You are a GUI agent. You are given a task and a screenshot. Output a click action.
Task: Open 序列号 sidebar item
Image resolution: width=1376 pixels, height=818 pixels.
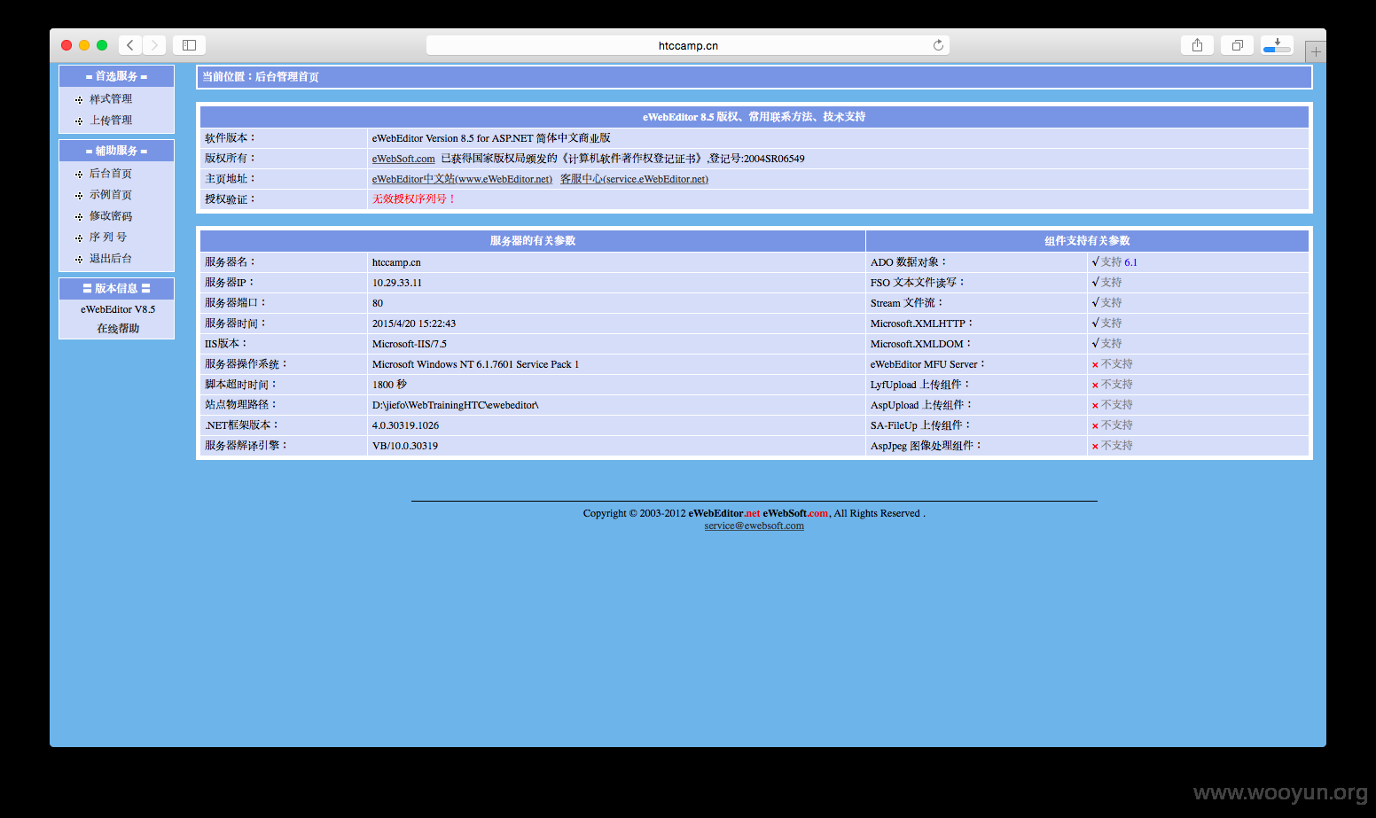[108, 238]
